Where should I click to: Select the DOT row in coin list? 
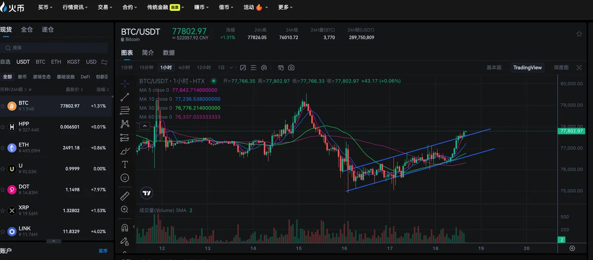pyautogui.click(x=56, y=190)
